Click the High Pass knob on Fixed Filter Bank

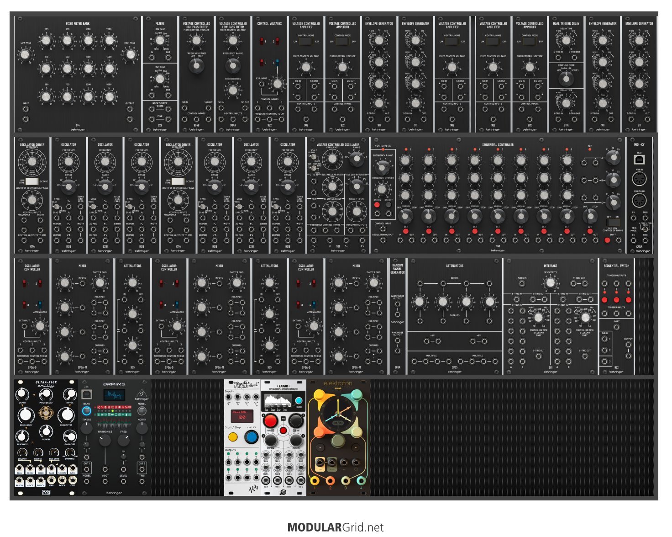130,55
